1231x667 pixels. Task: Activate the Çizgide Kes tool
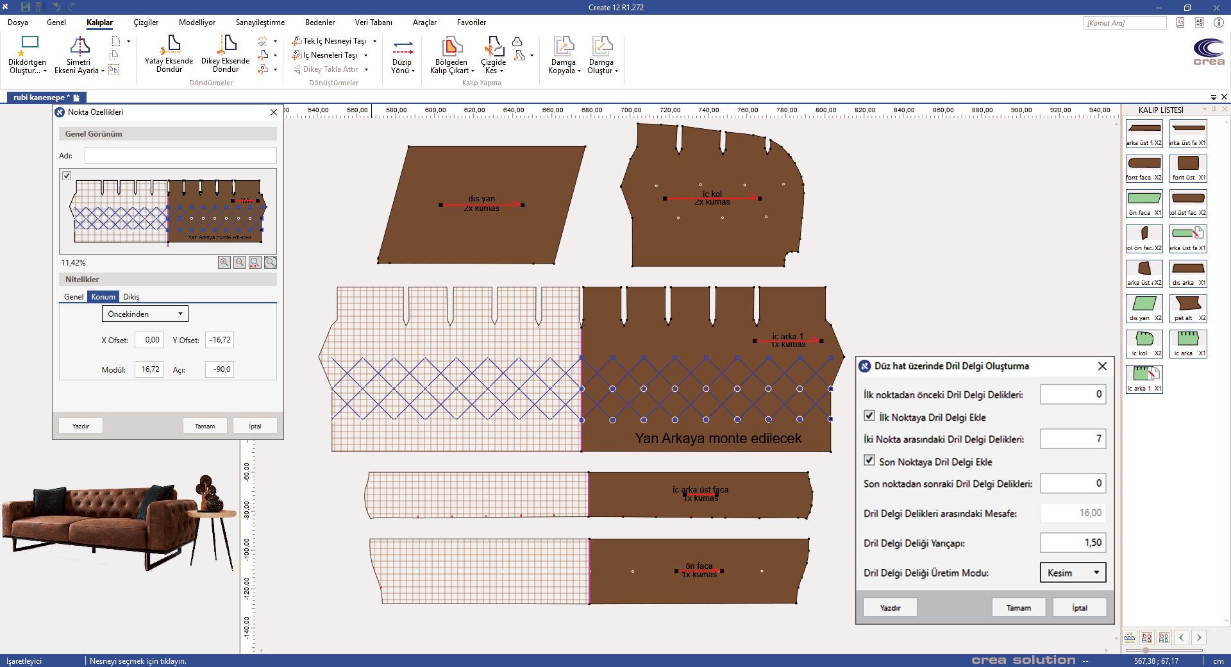493,46
